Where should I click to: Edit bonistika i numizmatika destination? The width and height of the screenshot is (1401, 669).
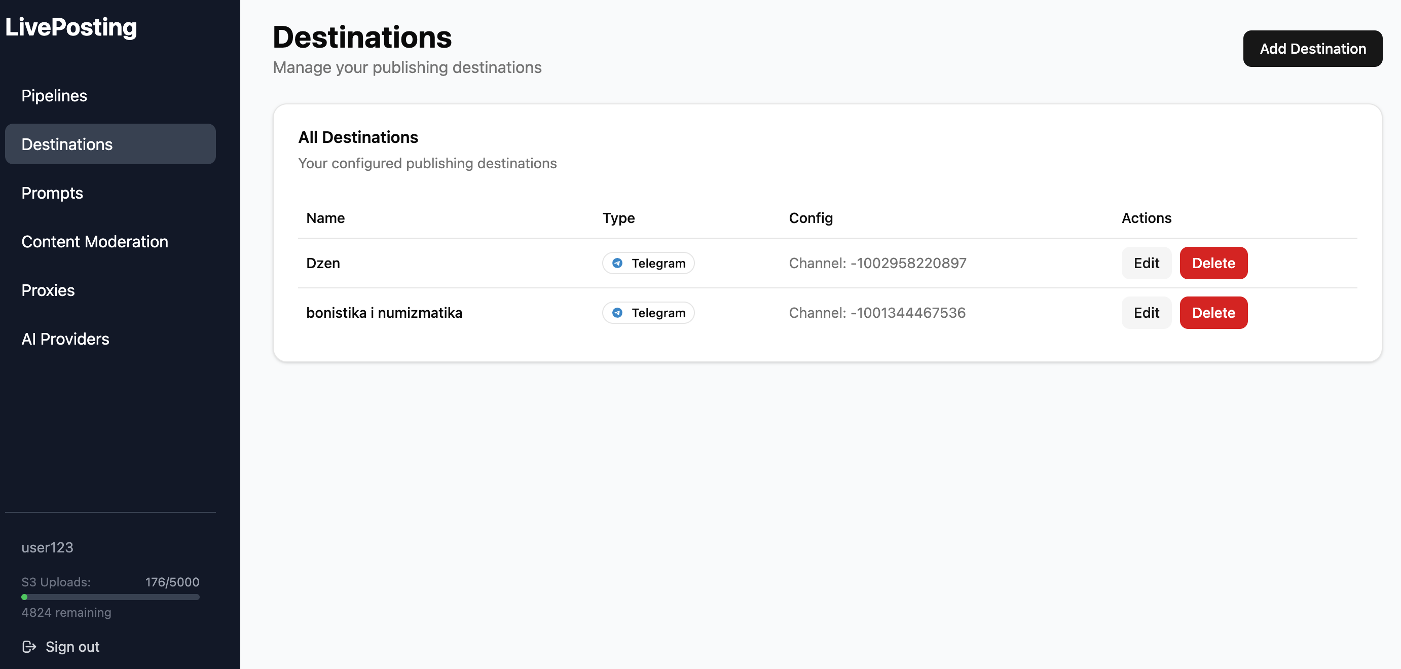click(x=1146, y=313)
